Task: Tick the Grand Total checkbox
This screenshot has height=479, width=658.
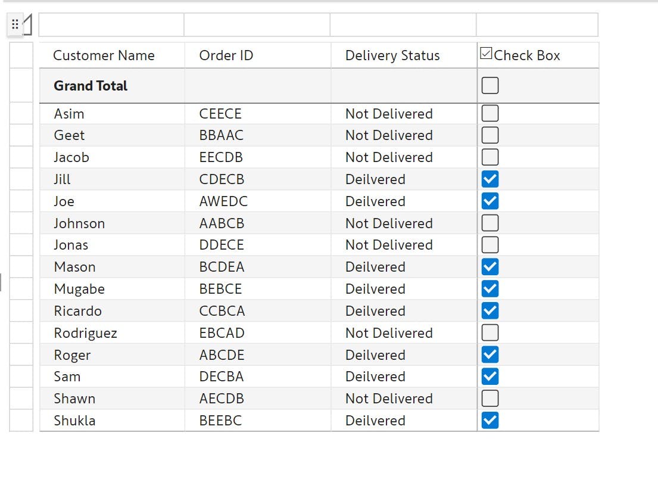Action: click(x=490, y=85)
